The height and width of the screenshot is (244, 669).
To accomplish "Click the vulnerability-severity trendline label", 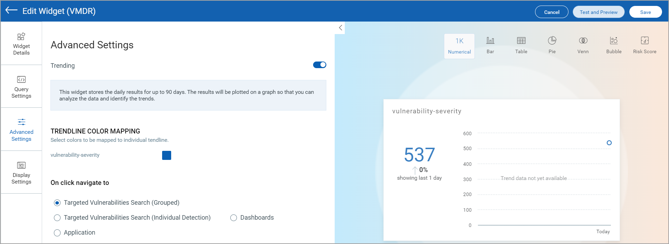I will click(75, 155).
